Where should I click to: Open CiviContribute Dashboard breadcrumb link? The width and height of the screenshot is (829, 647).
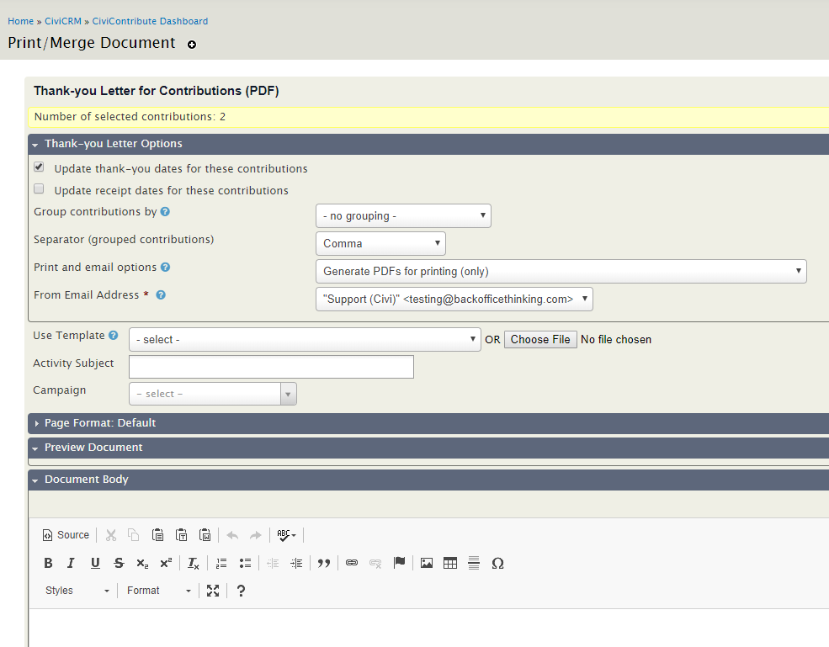point(150,21)
